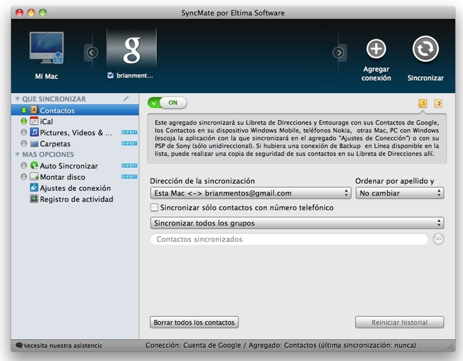Image resolution: width=463 pixels, height=361 pixels.
Task: Toggle the Auto Sincronizar status indicator
Action: pos(24,165)
